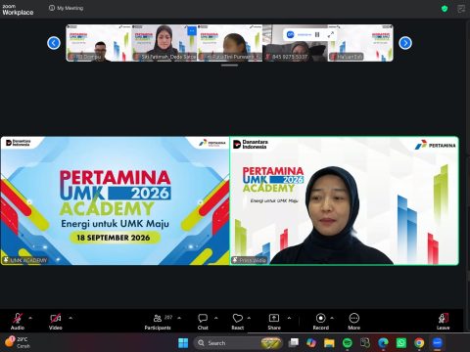Open the Chat panel
Image resolution: width=470 pixels, height=352 pixels.
point(203,322)
